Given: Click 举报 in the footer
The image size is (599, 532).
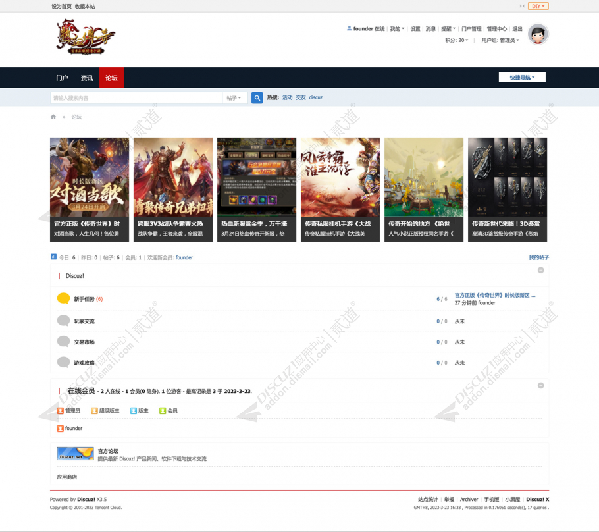Looking at the screenshot, I should (x=449, y=499).
